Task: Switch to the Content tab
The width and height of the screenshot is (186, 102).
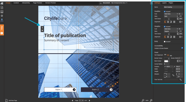Action: pyautogui.click(x=16, y=3)
